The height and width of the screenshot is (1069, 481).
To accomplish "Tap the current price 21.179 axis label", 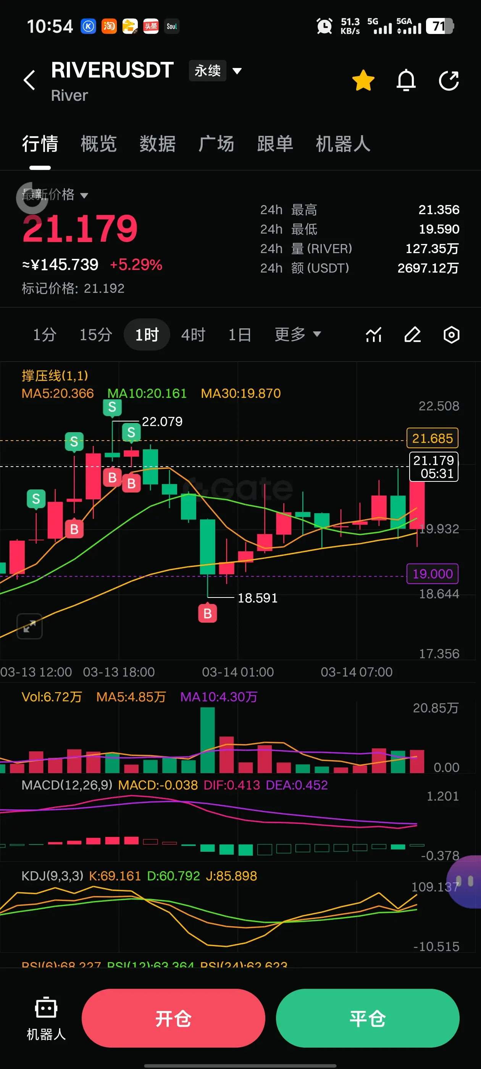I will click(x=434, y=467).
